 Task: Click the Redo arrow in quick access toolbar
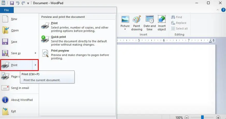(23, 3)
